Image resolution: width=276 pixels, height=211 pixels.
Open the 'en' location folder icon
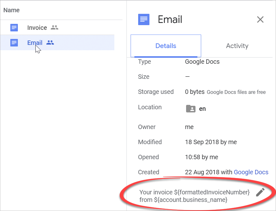tap(190, 109)
